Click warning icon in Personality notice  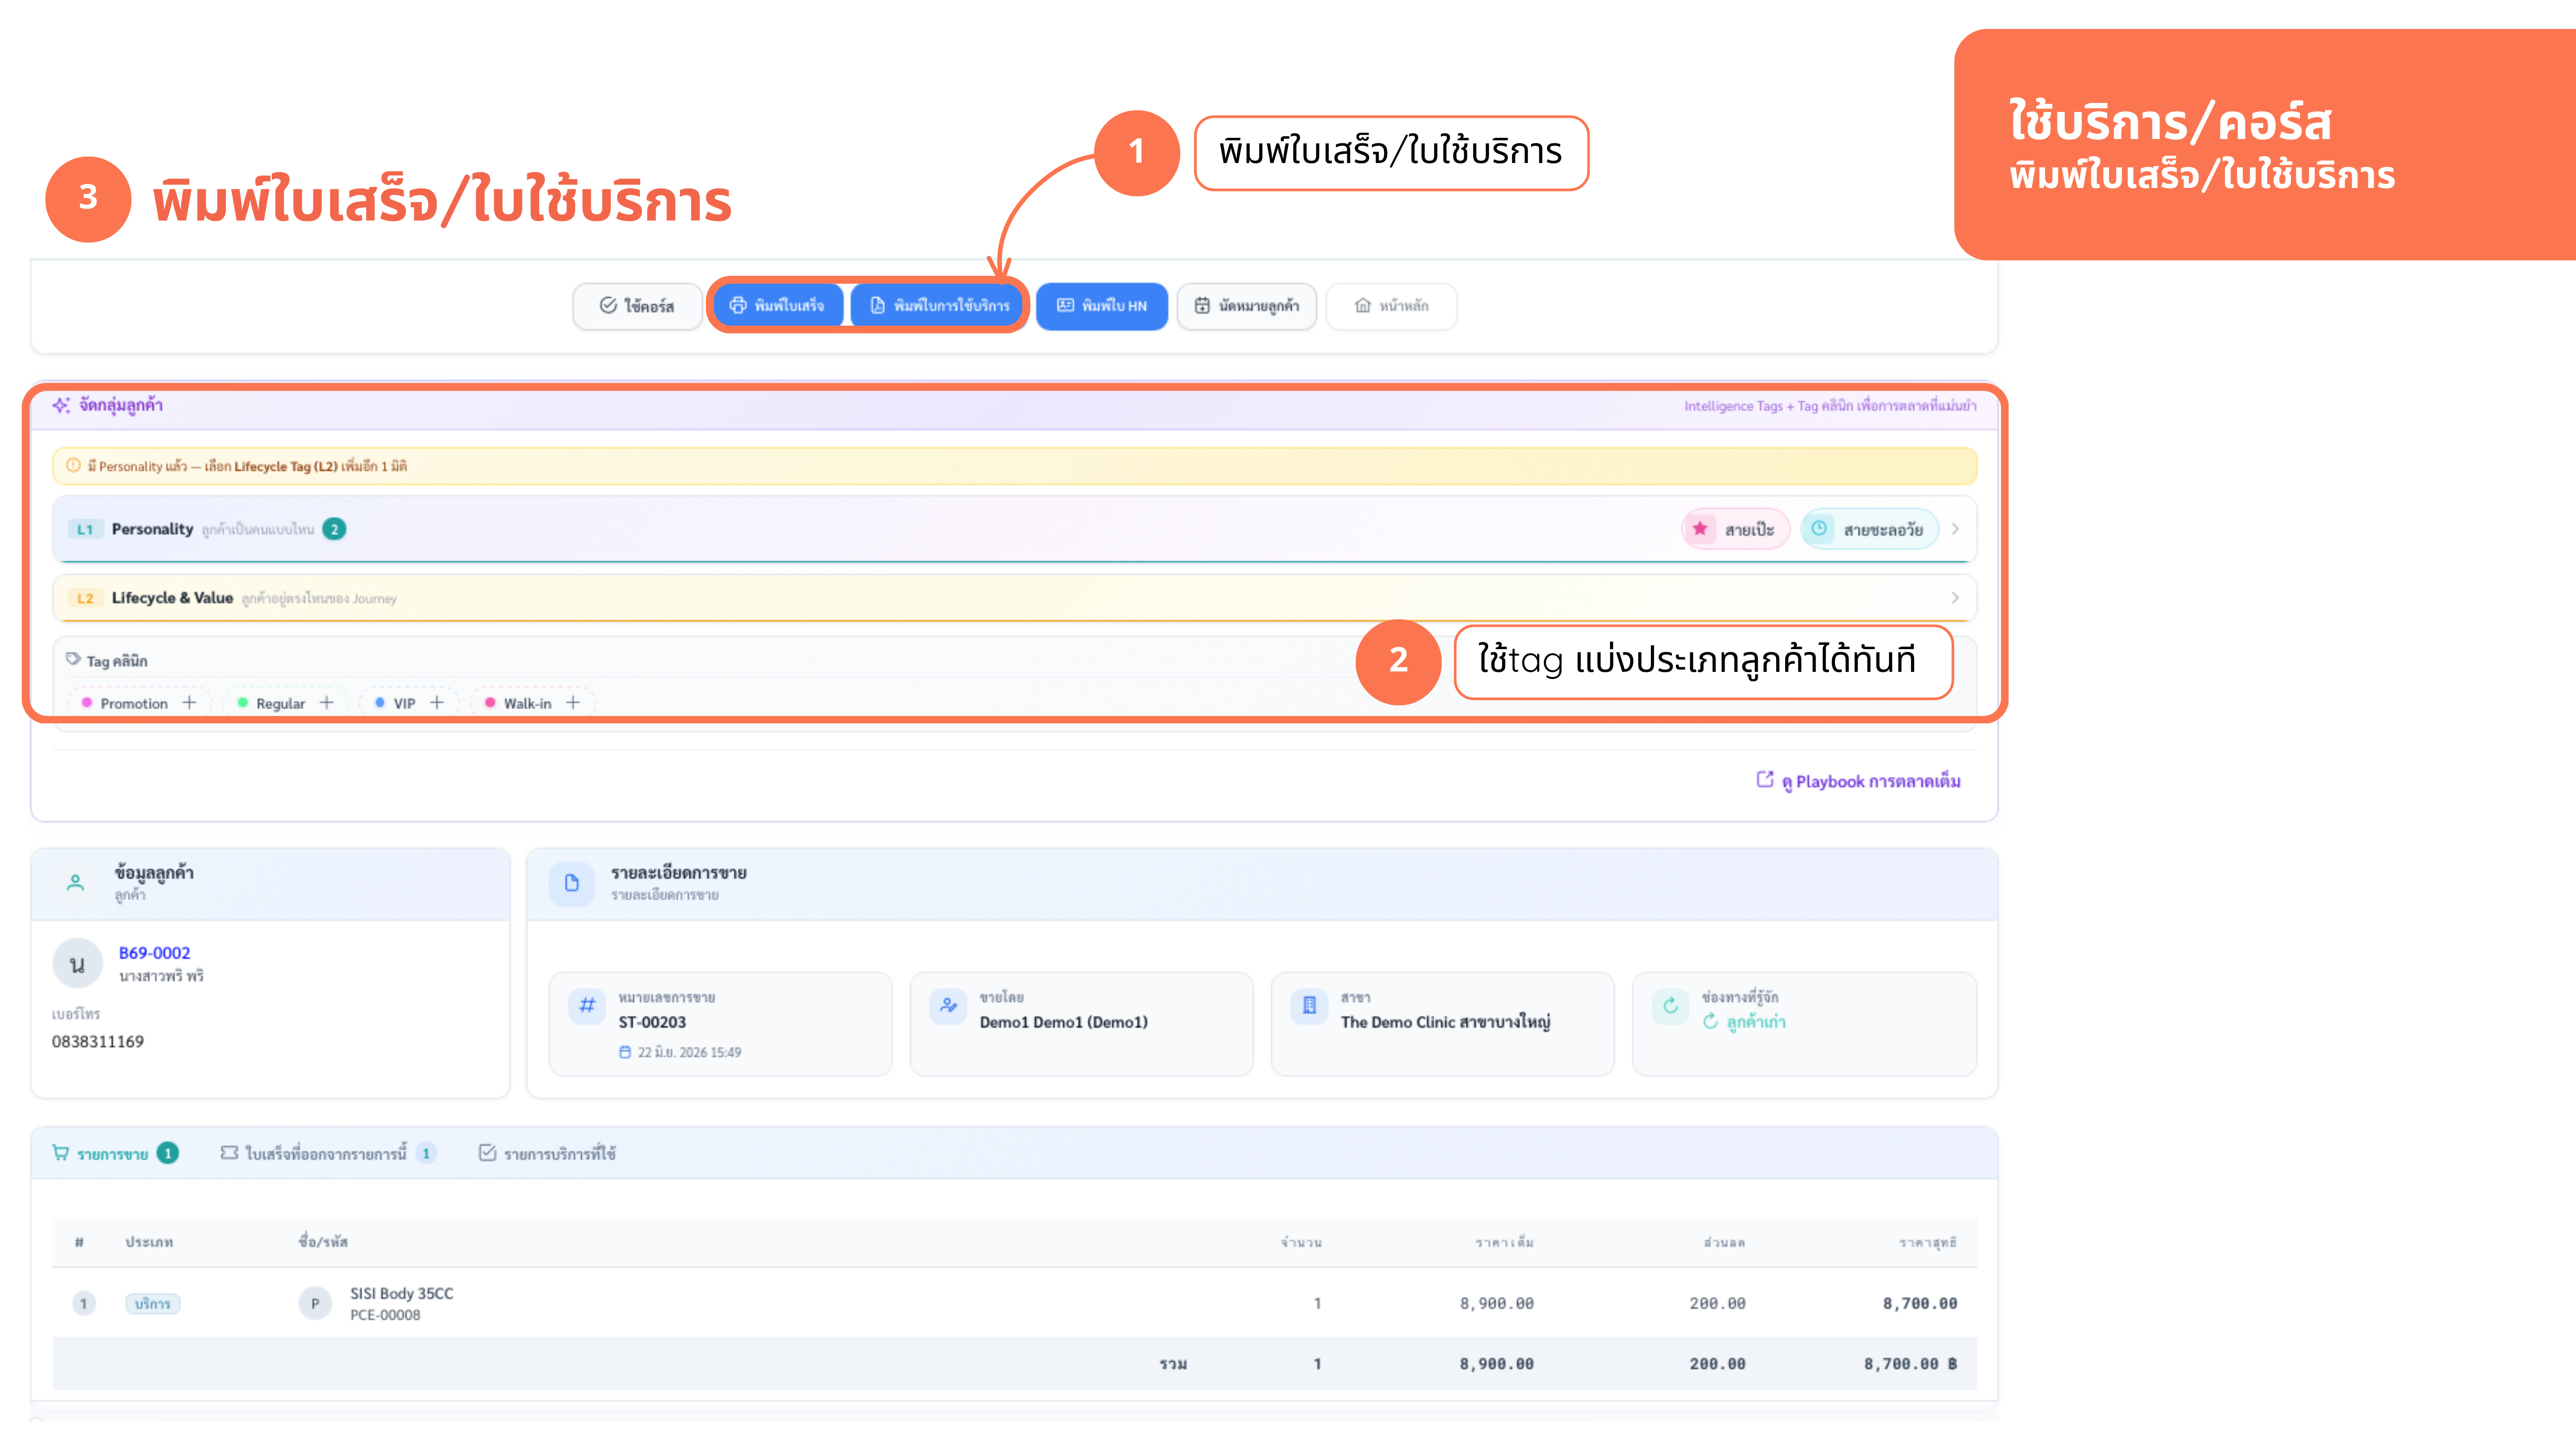[x=73, y=466]
